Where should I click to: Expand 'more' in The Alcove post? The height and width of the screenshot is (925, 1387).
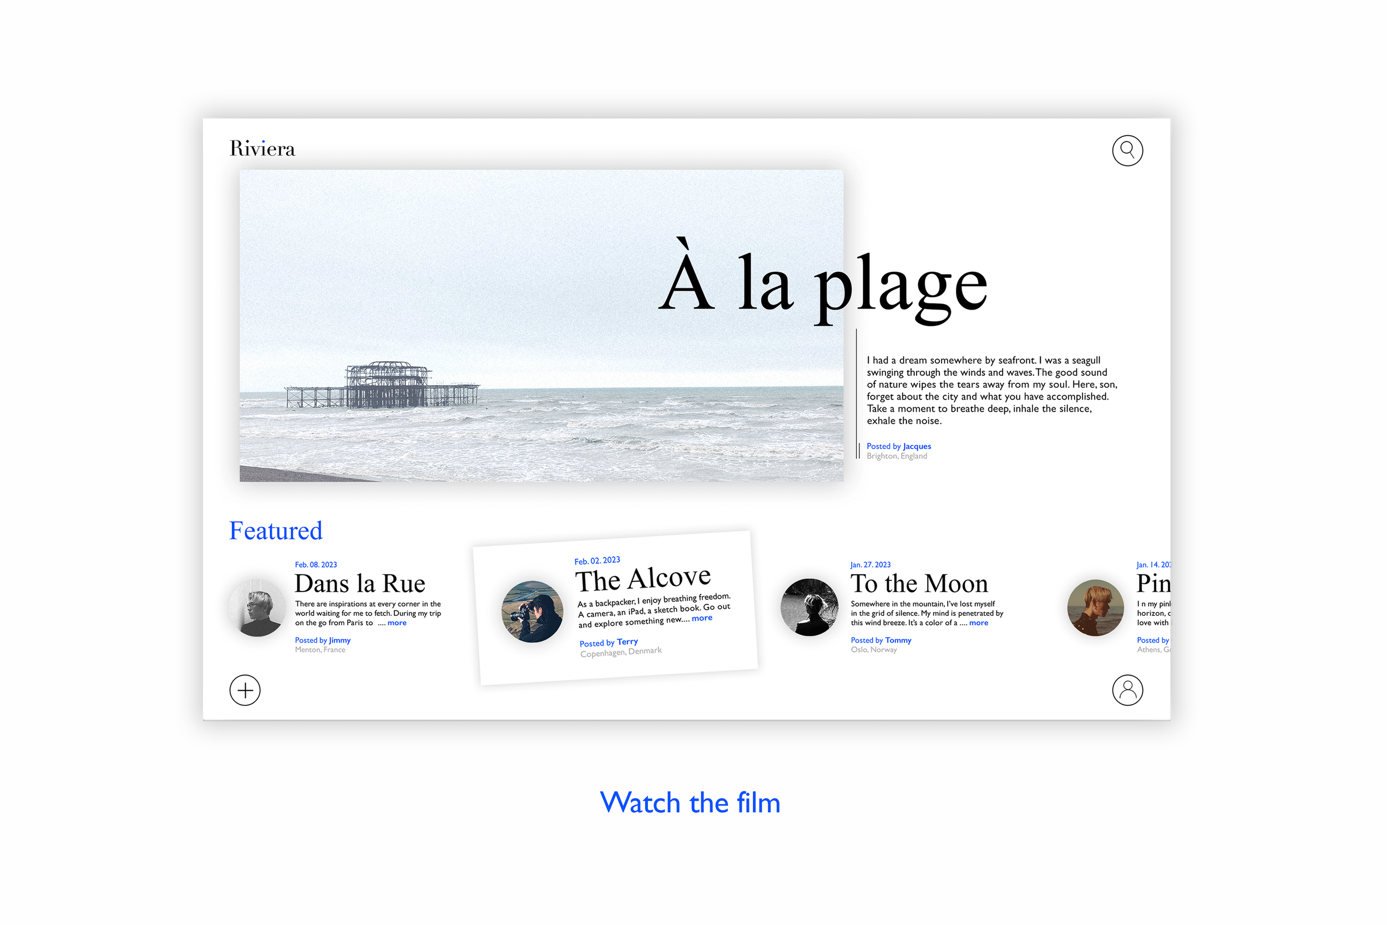pyautogui.click(x=702, y=618)
